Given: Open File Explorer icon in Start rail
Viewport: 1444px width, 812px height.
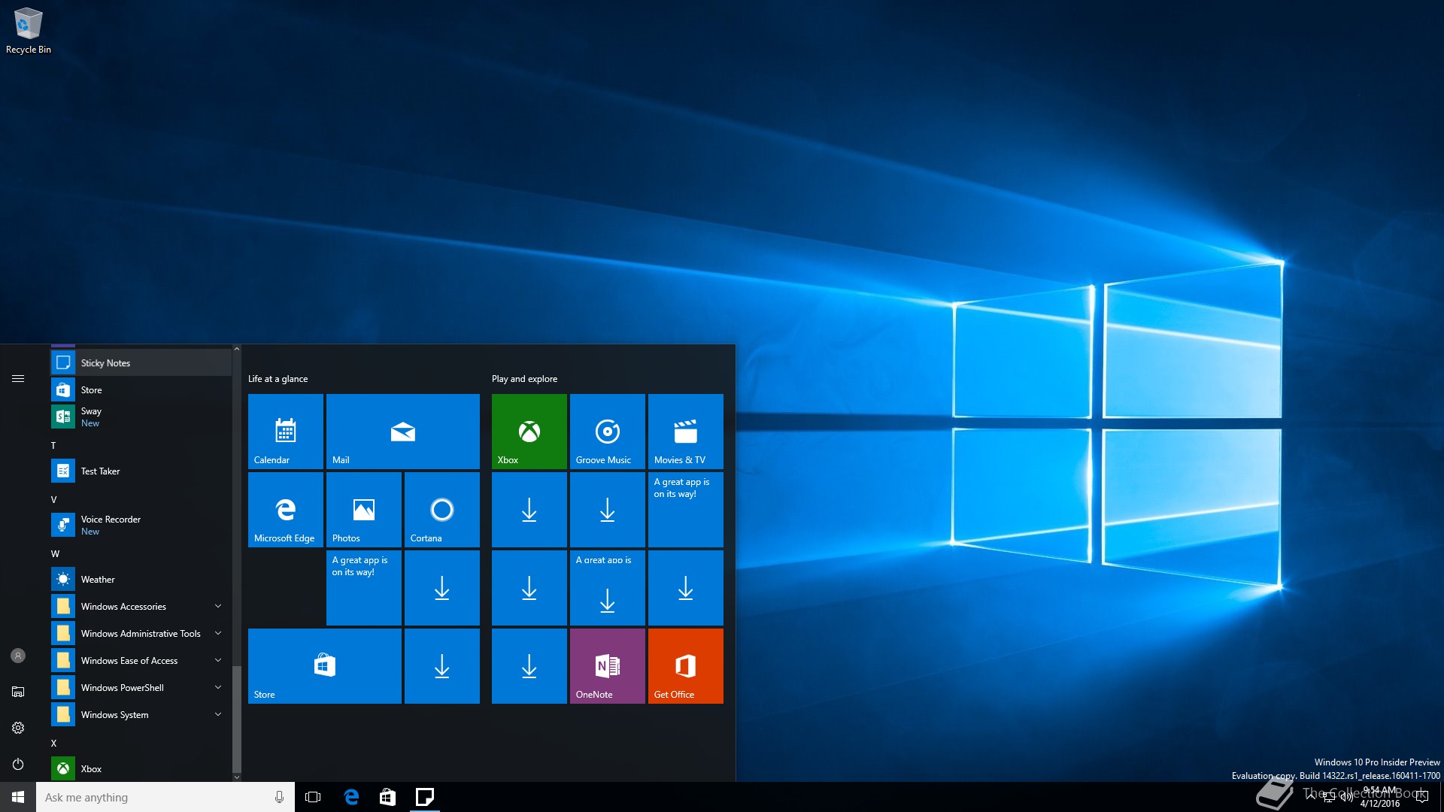Looking at the screenshot, I should click(x=18, y=692).
